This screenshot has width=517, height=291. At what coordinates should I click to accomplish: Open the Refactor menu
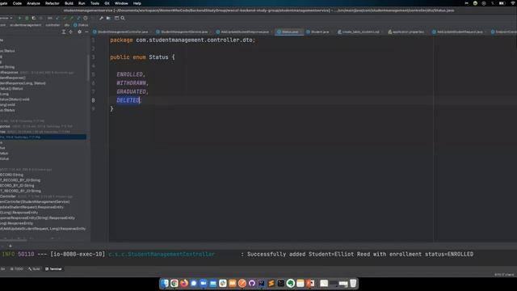click(52, 3)
